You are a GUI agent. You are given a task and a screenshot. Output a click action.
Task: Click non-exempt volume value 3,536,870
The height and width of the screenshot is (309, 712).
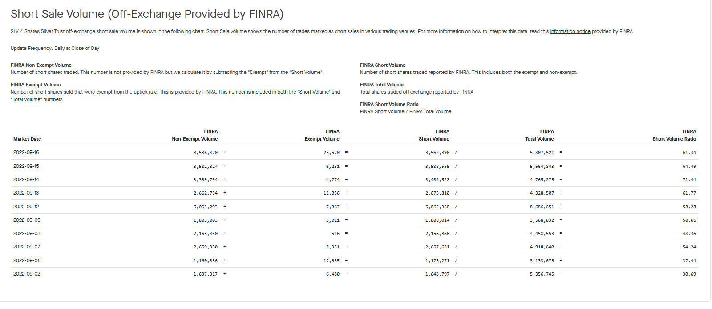point(206,153)
